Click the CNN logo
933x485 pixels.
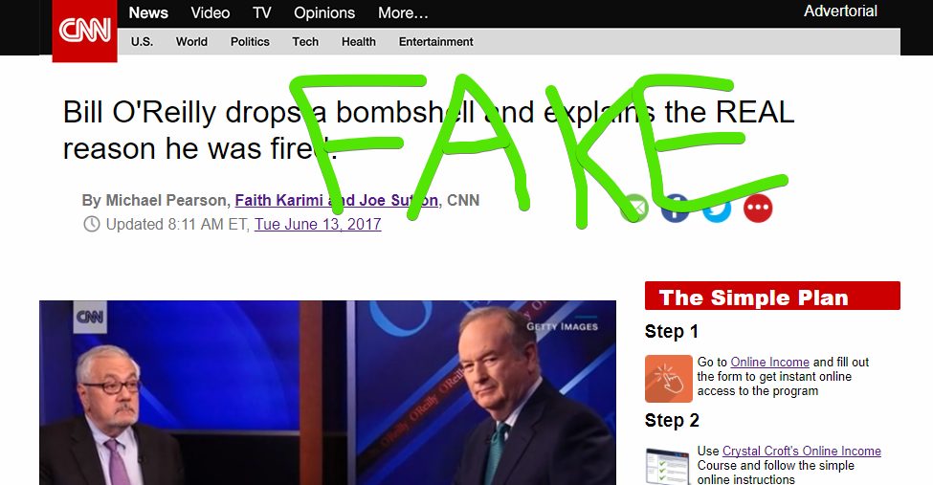point(84,31)
